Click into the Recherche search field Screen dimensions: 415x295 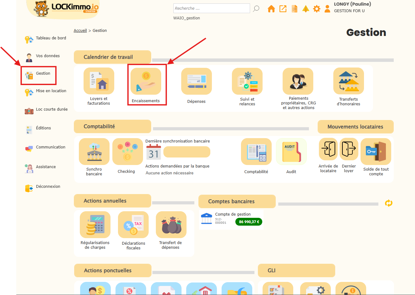(212, 8)
